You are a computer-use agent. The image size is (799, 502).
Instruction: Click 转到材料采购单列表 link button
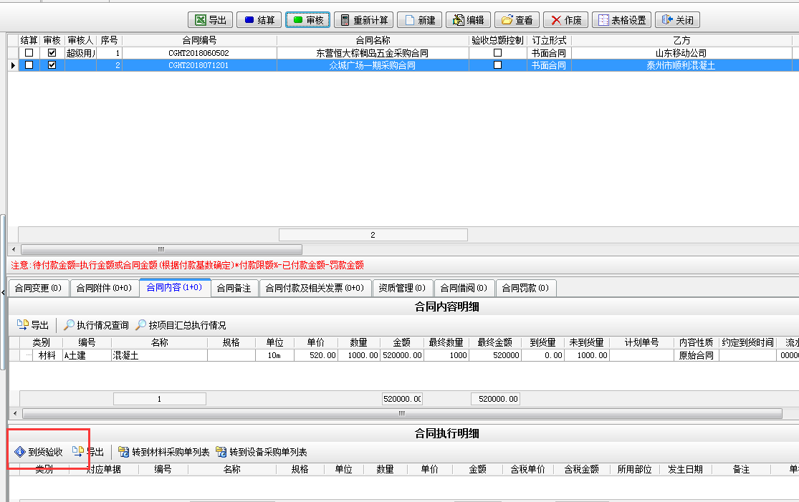click(x=164, y=453)
